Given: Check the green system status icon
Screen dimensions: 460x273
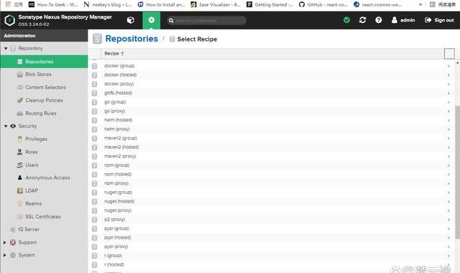Looking at the screenshot, I should 346,20.
